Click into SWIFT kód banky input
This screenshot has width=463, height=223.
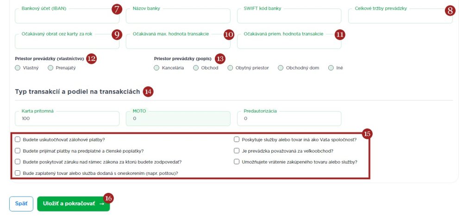(289, 17)
